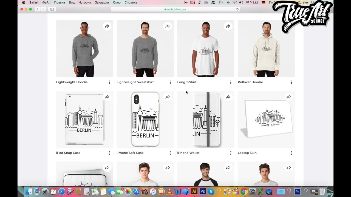Open the Apple menu

point(23,2)
